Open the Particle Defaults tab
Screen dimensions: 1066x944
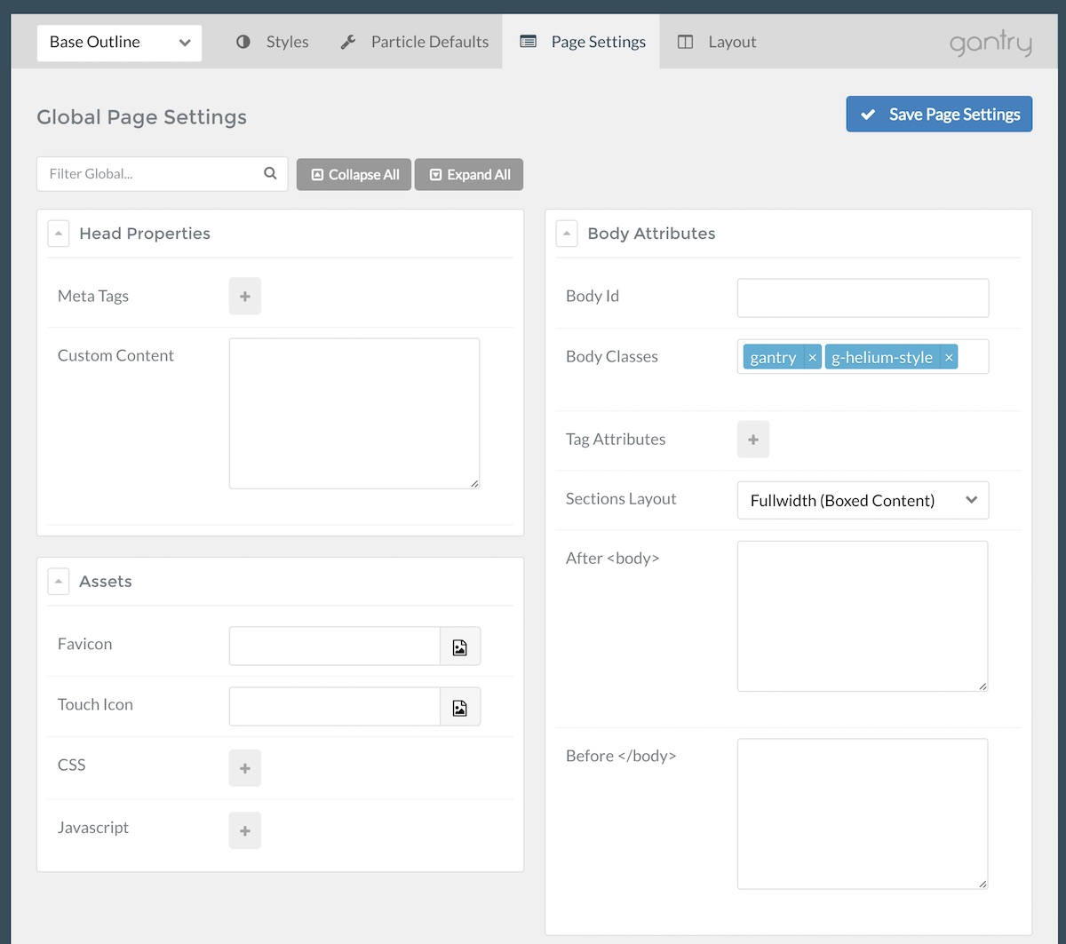tap(415, 42)
